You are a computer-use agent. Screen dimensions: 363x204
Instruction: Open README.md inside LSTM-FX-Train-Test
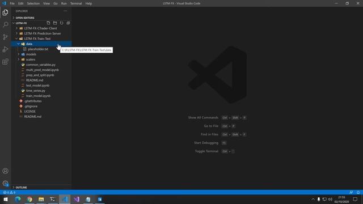pyautogui.click(x=41, y=80)
